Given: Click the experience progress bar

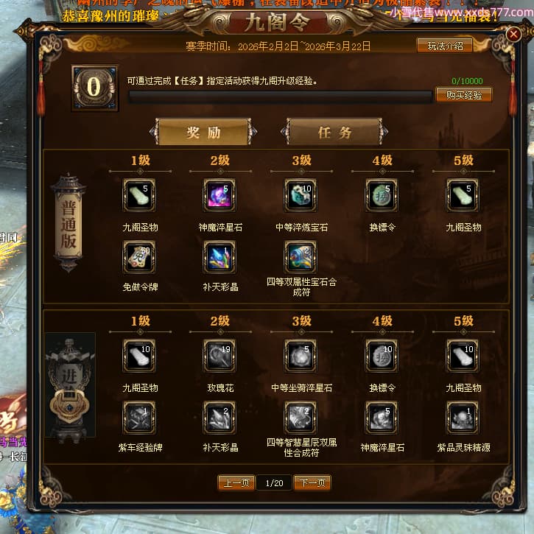Looking at the screenshot, I should point(281,97).
